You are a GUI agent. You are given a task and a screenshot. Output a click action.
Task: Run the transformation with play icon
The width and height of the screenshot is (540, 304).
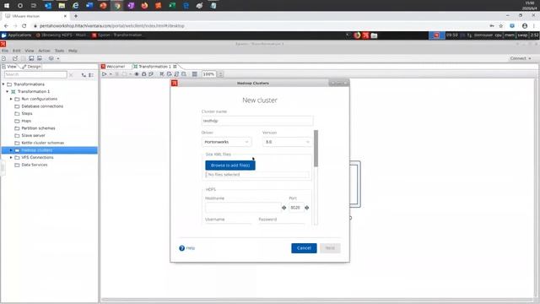coord(104,74)
